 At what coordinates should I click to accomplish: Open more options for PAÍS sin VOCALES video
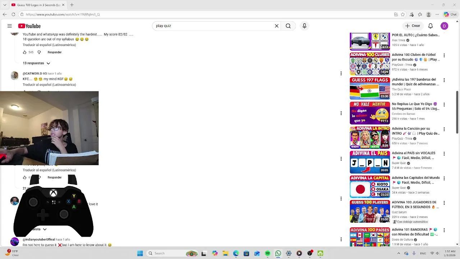(444, 154)
